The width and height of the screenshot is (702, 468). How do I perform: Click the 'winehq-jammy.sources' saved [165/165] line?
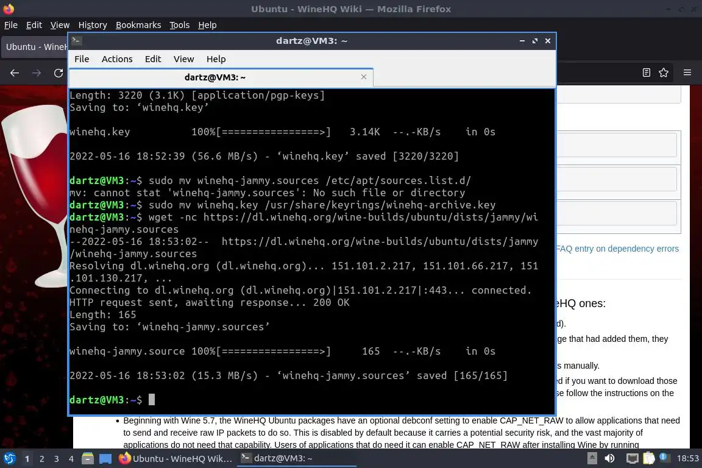click(x=289, y=375)
